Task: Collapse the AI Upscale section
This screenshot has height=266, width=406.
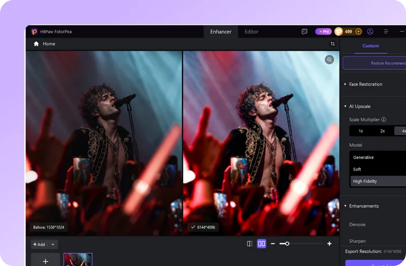Action: pyautogui.click(x=345, y=107)
